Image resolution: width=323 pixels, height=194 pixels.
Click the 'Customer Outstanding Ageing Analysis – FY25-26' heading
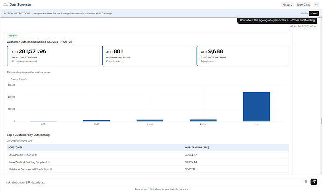(39, 42)
